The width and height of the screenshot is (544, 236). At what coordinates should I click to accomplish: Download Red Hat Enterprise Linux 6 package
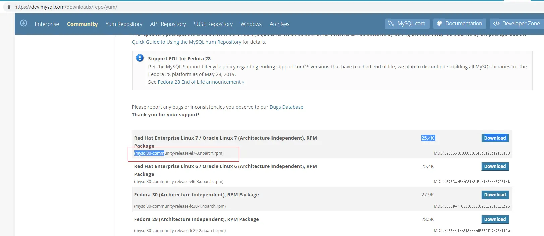click(495, 166)
